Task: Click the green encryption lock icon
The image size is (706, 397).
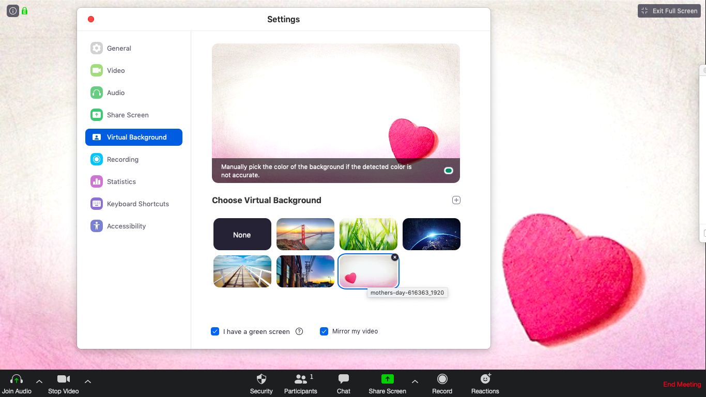Action: tap(24, 10)
